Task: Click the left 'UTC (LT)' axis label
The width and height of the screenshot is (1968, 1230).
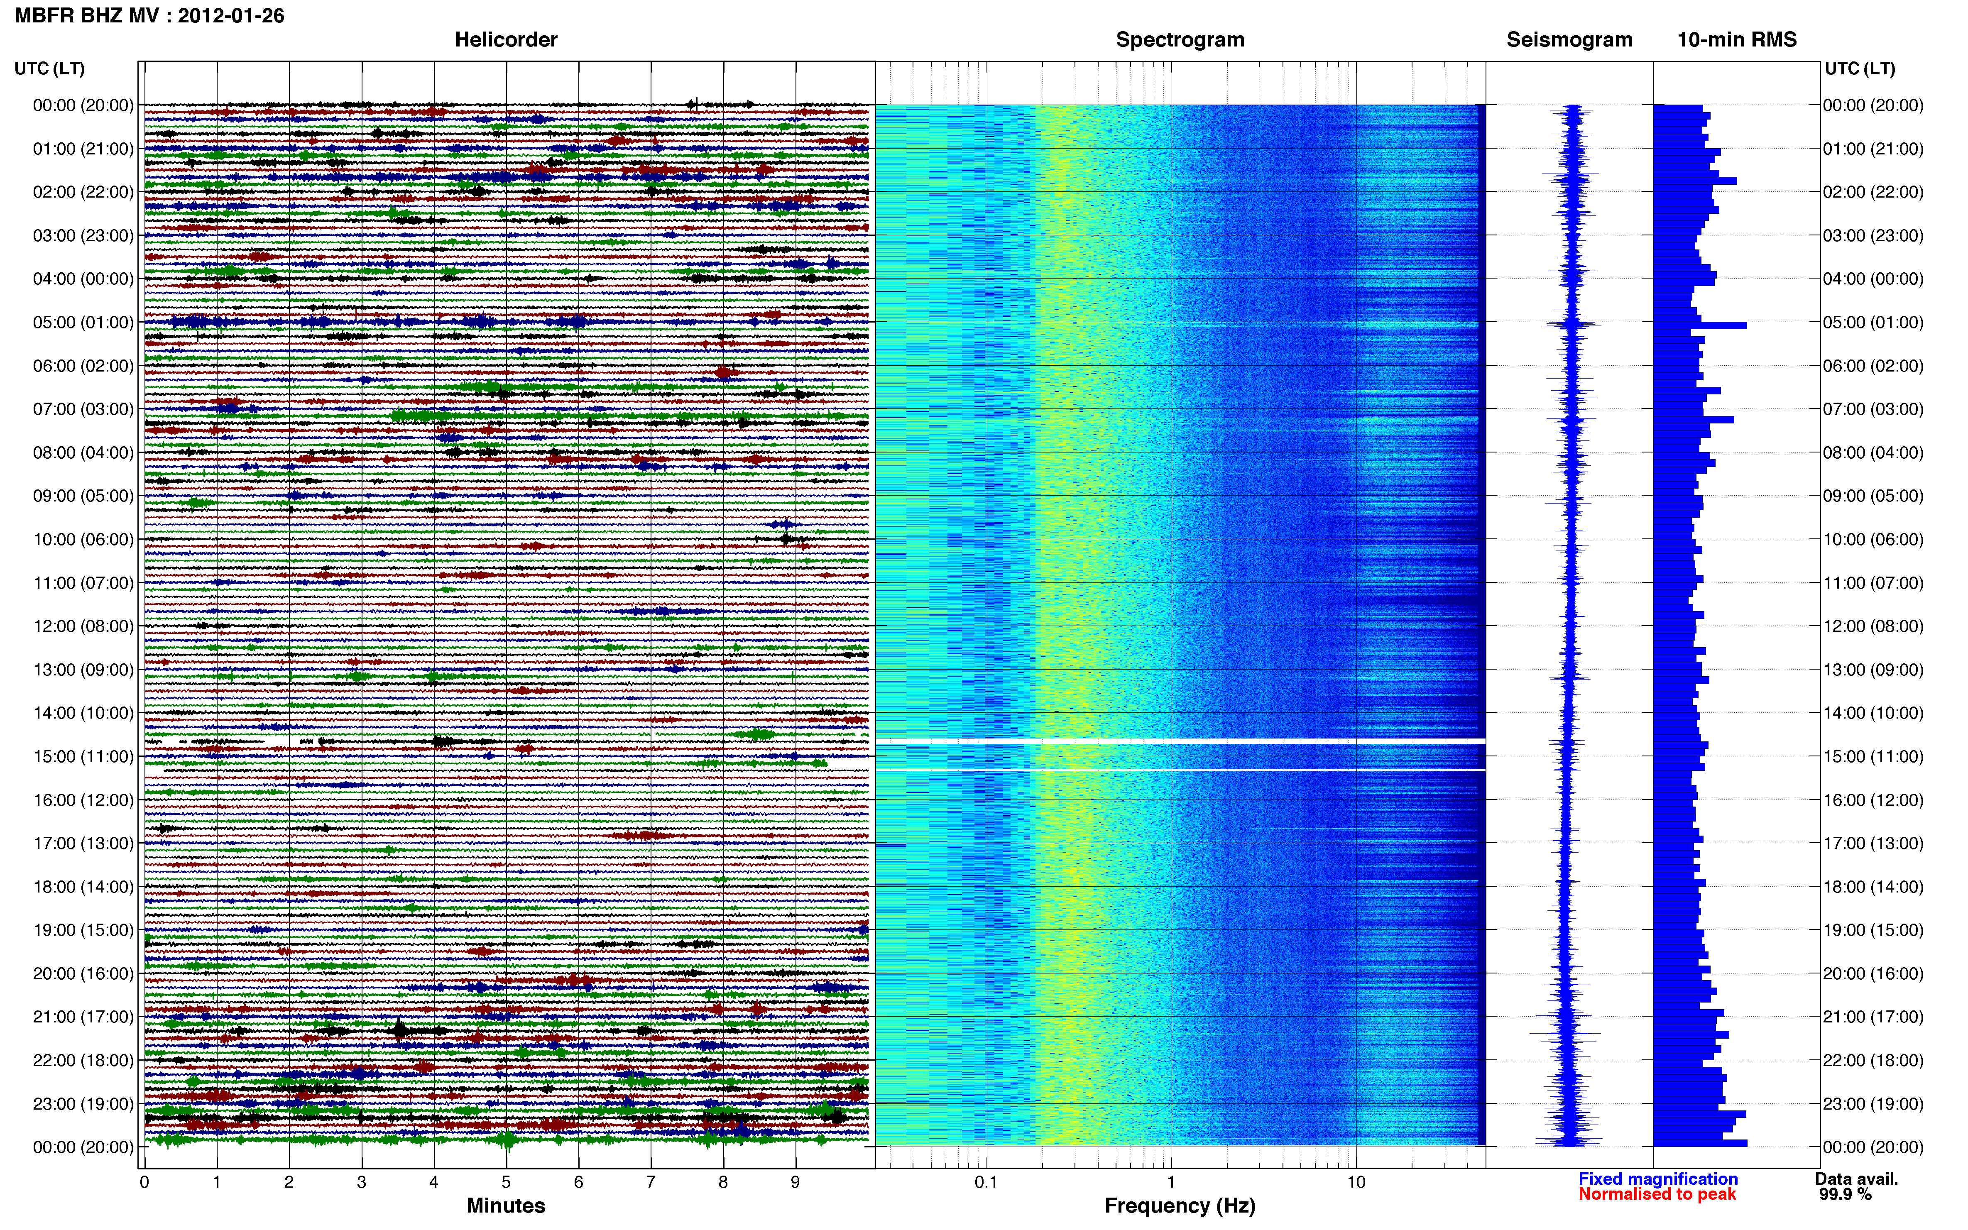Action: point(50,68)
